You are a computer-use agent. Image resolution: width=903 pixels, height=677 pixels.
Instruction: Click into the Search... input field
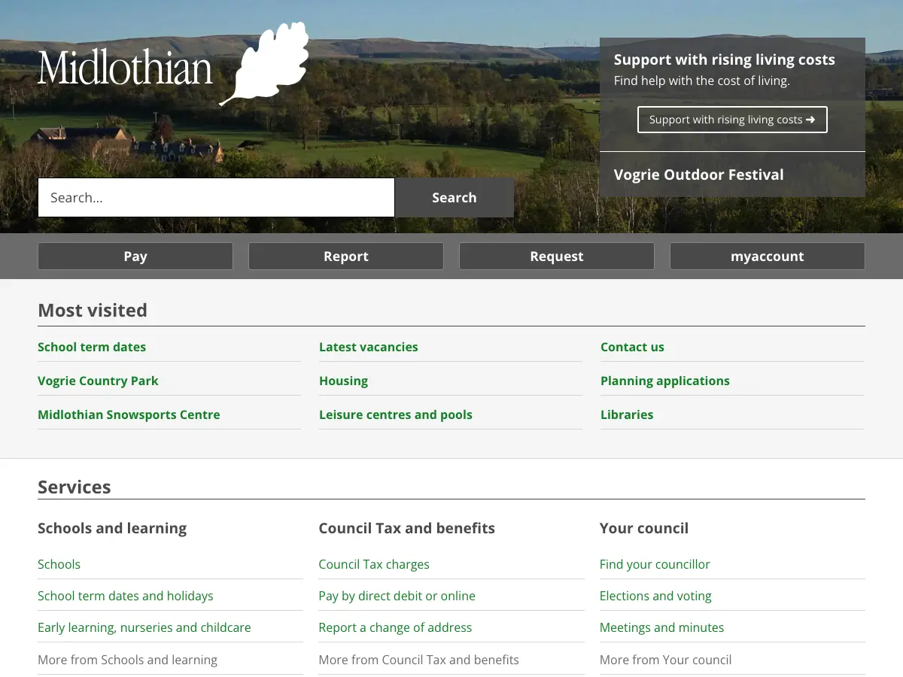click(x=216, y=197)
